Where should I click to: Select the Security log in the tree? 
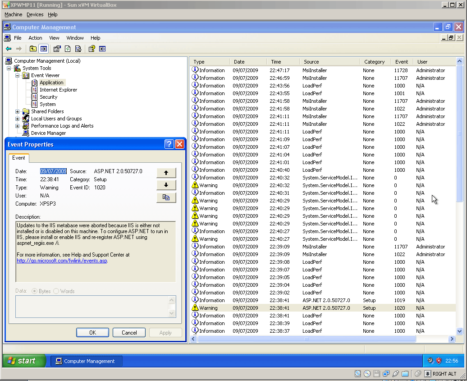[x=49, y=97]
